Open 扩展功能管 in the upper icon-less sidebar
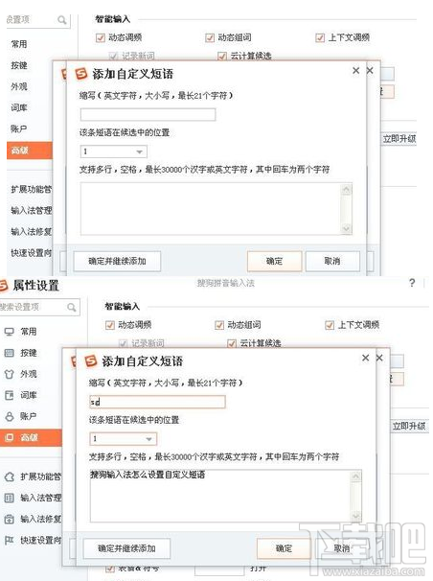 click(x=32, y=189)
